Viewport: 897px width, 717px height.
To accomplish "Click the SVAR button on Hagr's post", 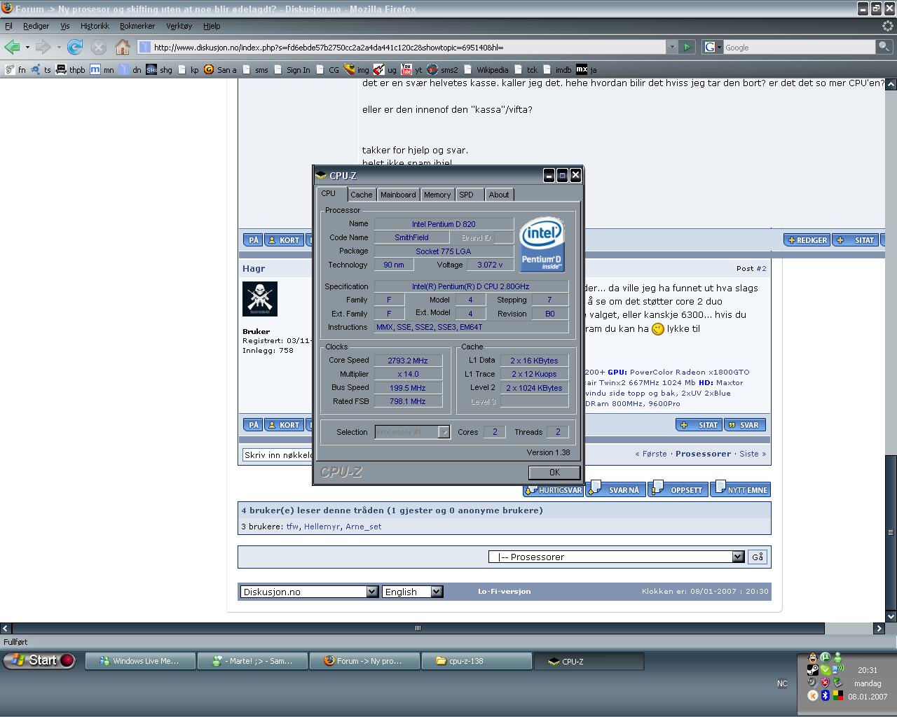I will click(745, 425).
